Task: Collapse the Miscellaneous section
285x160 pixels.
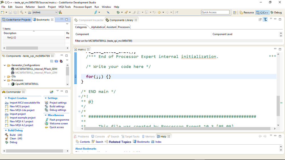Action: (x=46, y=115)
